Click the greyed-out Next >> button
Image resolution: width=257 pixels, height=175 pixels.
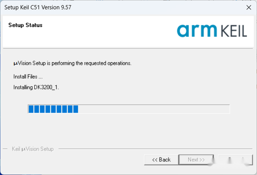[x=196, y=159]
